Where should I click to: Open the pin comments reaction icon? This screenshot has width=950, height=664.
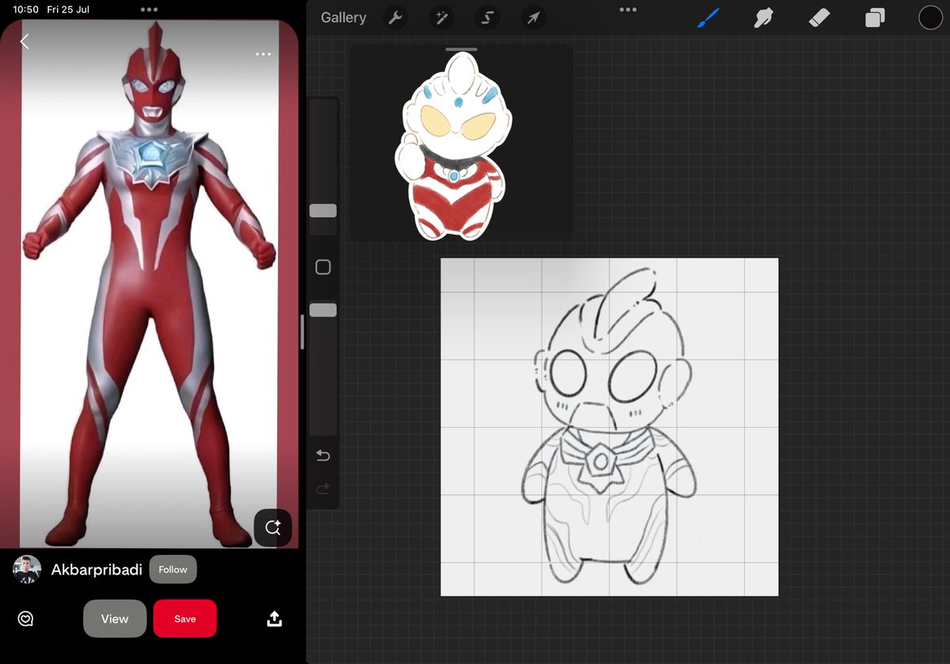[x=25, y=619]
